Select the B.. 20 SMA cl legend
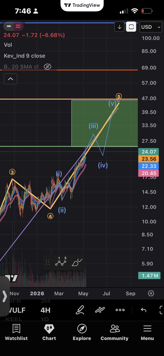This screenshot has width=164, height=356. click(21, 67)
